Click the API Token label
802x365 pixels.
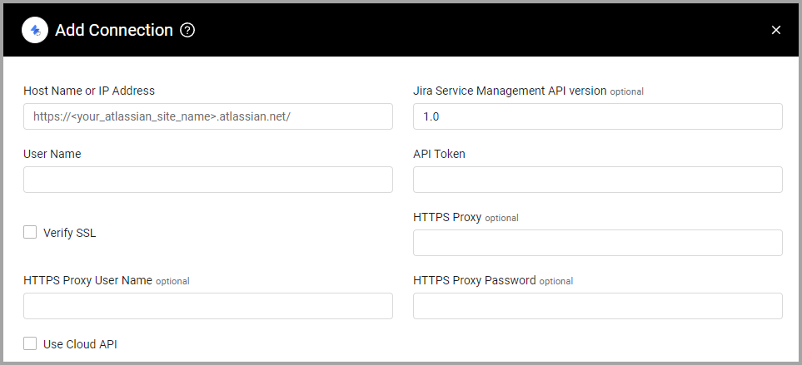tap(440, 154)
